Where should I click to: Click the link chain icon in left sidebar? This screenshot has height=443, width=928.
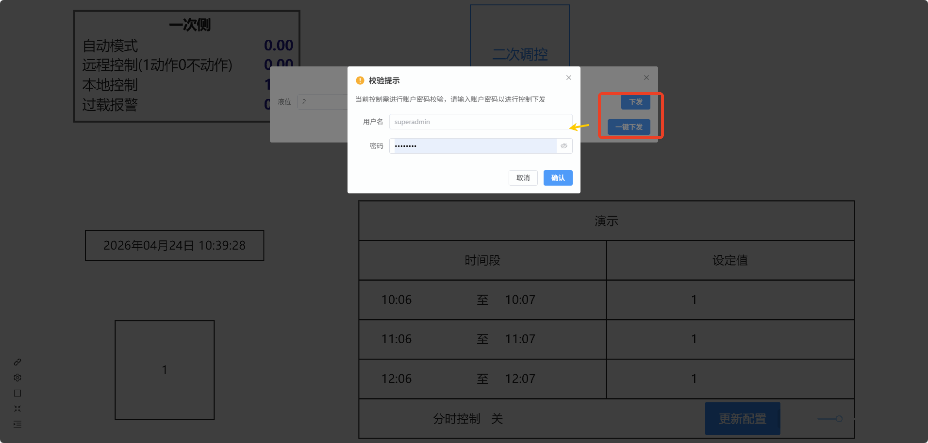point(17,362)
